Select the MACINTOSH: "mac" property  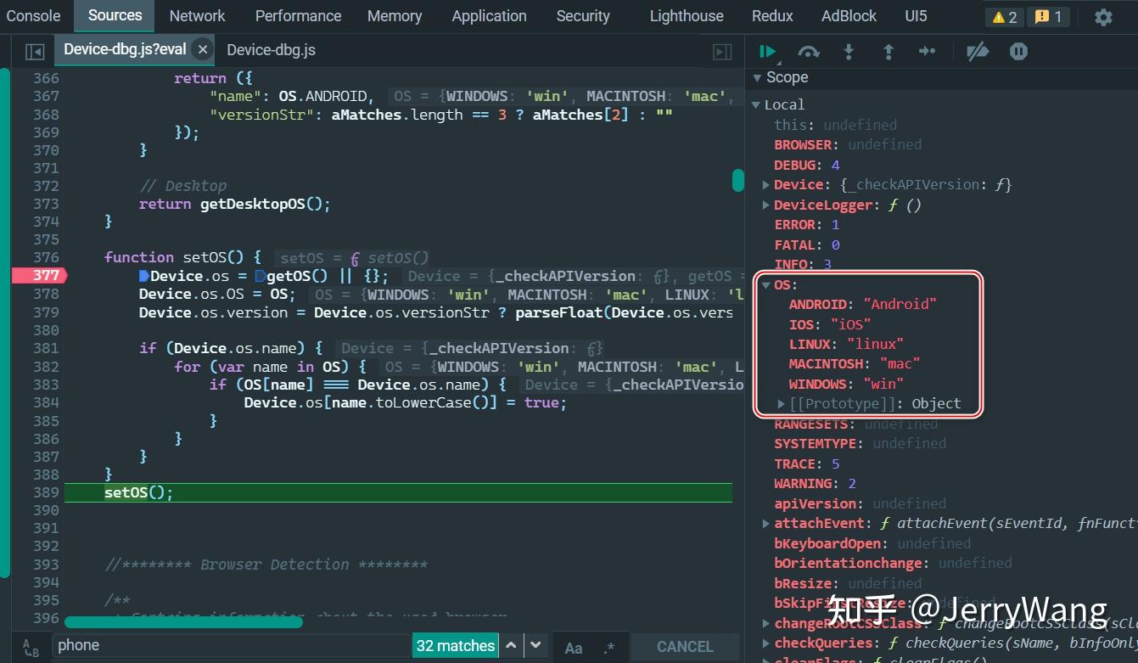point(854,364)
